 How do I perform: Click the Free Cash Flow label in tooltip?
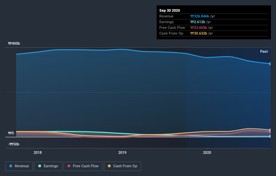coord(172,28)
